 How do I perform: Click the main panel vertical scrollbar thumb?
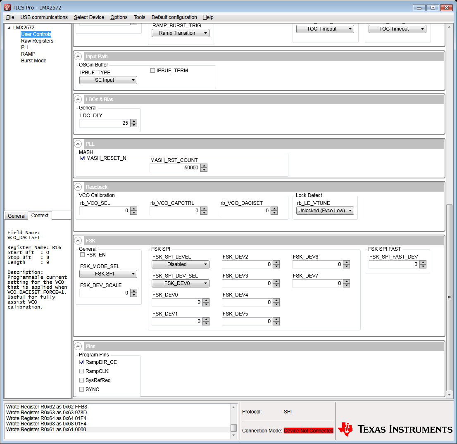pyautogui.click(x=449, y=298)
